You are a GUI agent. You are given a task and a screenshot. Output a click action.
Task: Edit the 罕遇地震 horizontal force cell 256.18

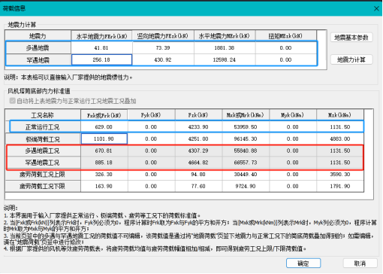click(101, 60)
